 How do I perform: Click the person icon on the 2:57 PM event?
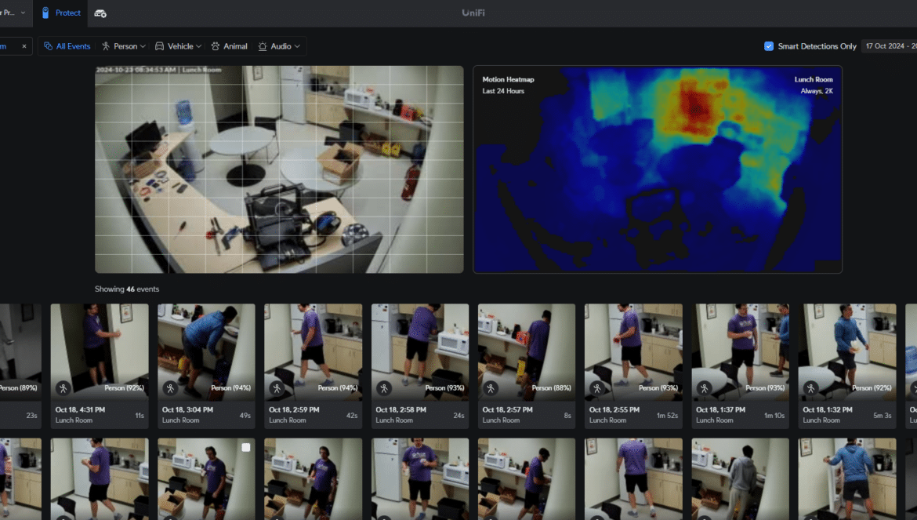491,387
